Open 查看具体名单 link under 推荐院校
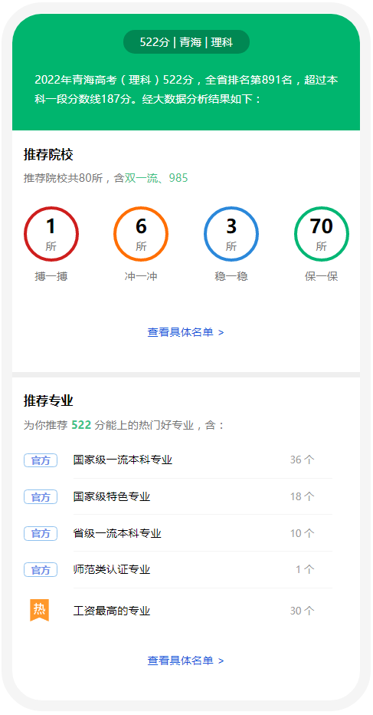Image resolution: width=373 pixels, height=715 pixels. coord(186,332)
